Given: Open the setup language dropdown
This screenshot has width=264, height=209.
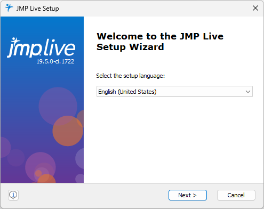Looking at the screenshot, I should pyautogui.click(x=174, y=92).
